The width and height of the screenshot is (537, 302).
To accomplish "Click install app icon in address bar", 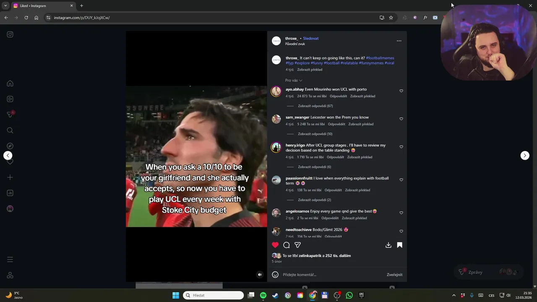I will coord(382,18).
